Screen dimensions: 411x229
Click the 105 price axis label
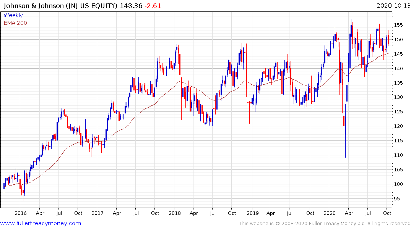[x=398, y=169]
